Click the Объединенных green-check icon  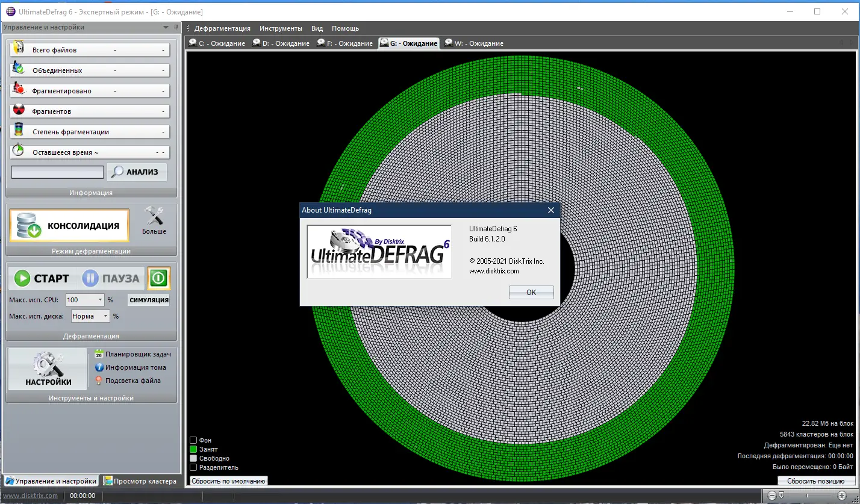point(17,69)
